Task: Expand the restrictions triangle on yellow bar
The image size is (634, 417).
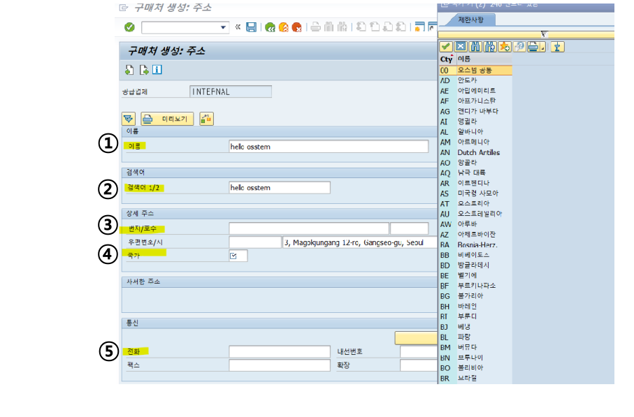Action: click(x=544, y=34)
